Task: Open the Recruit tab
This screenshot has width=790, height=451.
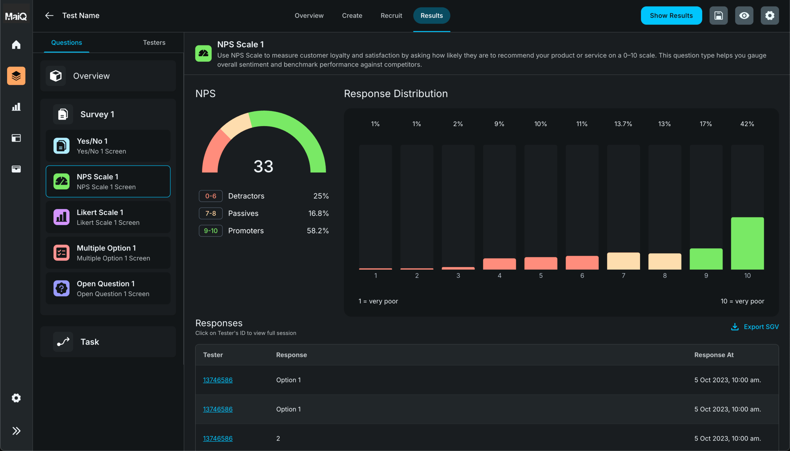Action: (391, 15)
